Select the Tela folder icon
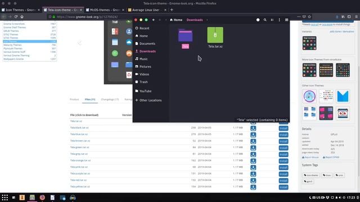This screenshot has width=360, height=202. pyautogui.click(x=185, y=35)
